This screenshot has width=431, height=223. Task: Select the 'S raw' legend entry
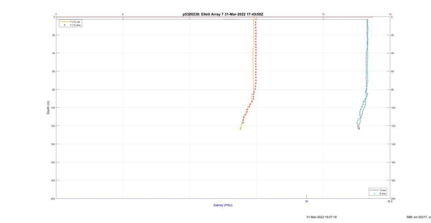pos(383,190)
